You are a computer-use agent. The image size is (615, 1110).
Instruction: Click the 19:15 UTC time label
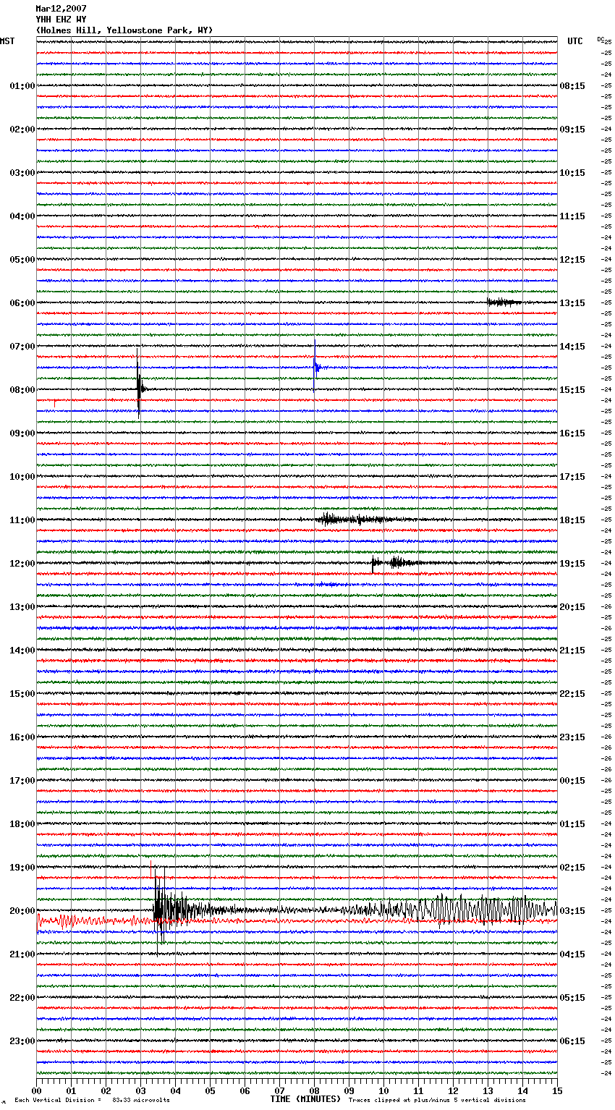(572, 564)
